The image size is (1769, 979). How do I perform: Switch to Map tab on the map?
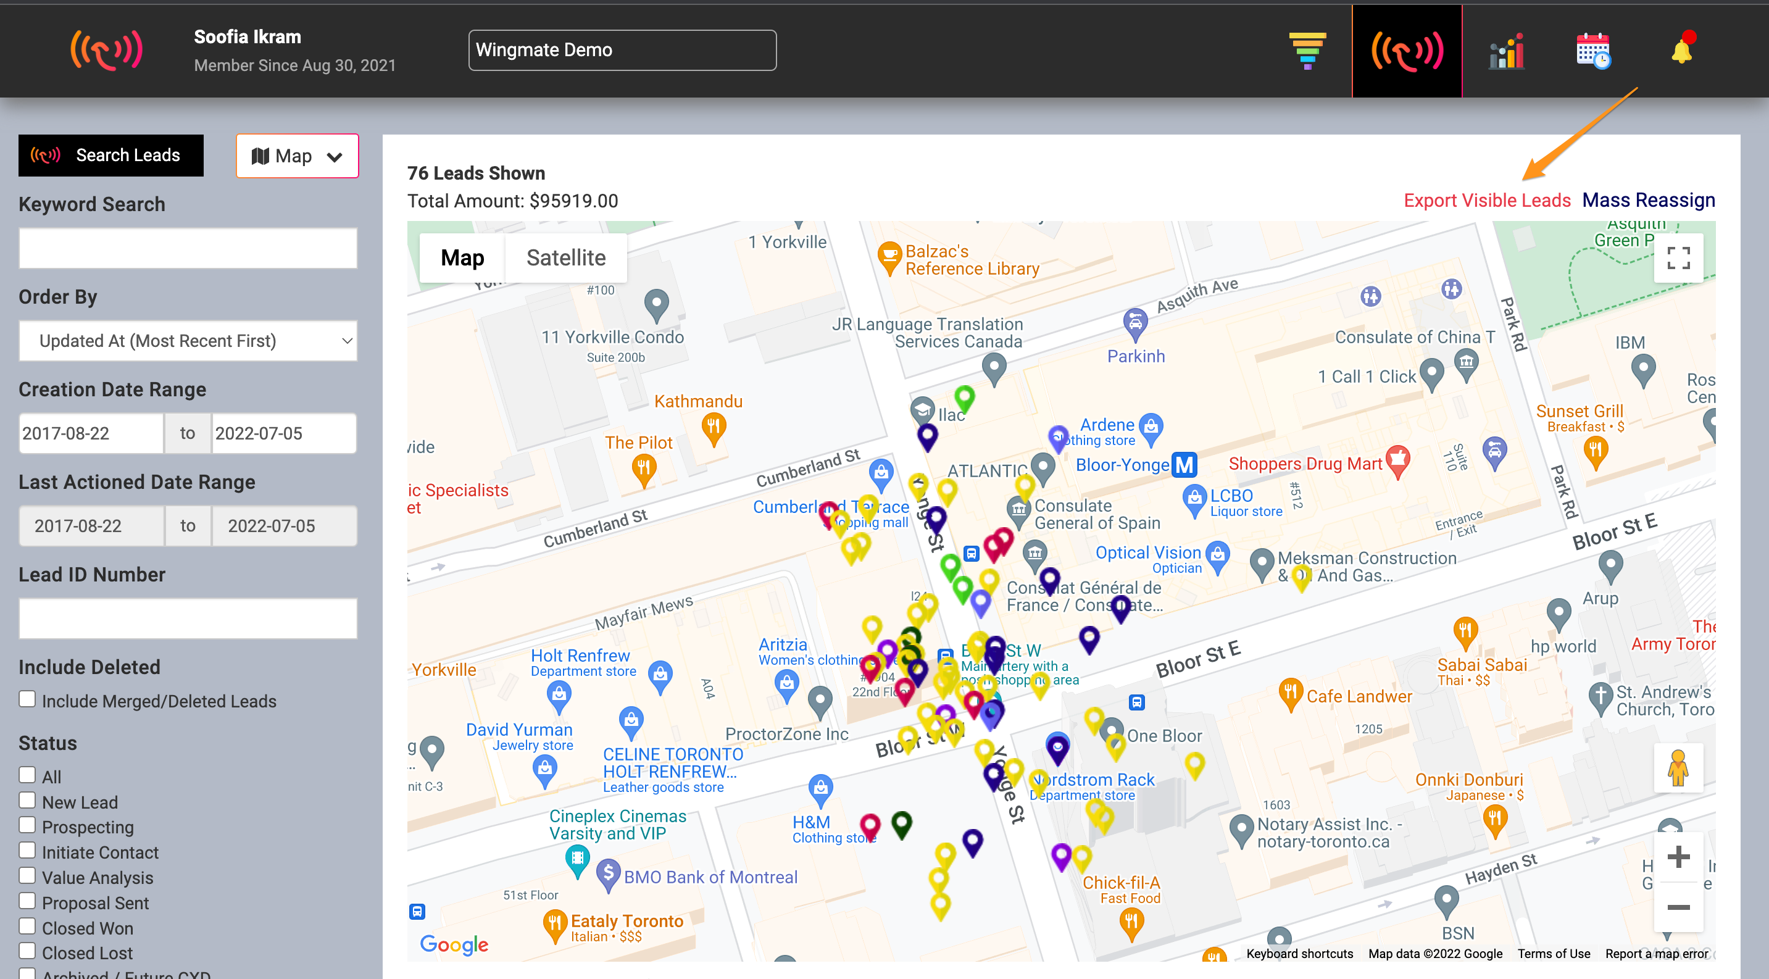point(462,257)
